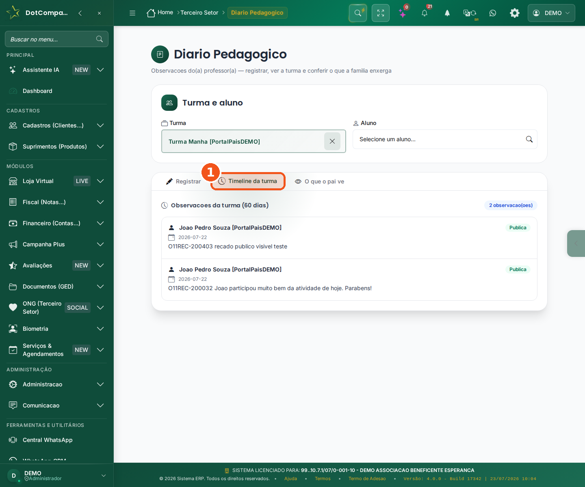This screenshot has height=487, width=585.
Task: Open the Joao participou muito bem observation
Action: [x=349, y=280]
